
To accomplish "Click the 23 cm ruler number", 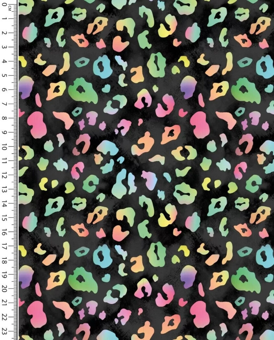I will 5,331.
